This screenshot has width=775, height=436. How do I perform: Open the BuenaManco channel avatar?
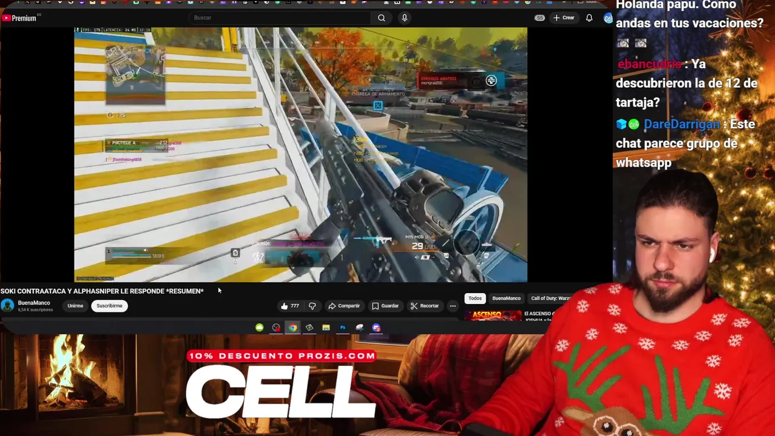[7, 306]
